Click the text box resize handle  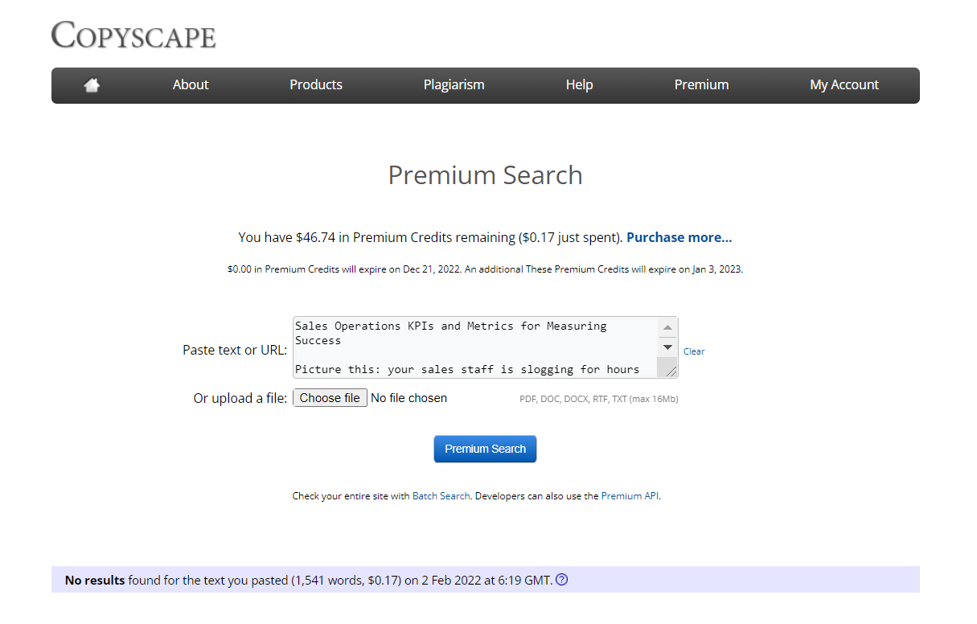[x=671, y=370]
